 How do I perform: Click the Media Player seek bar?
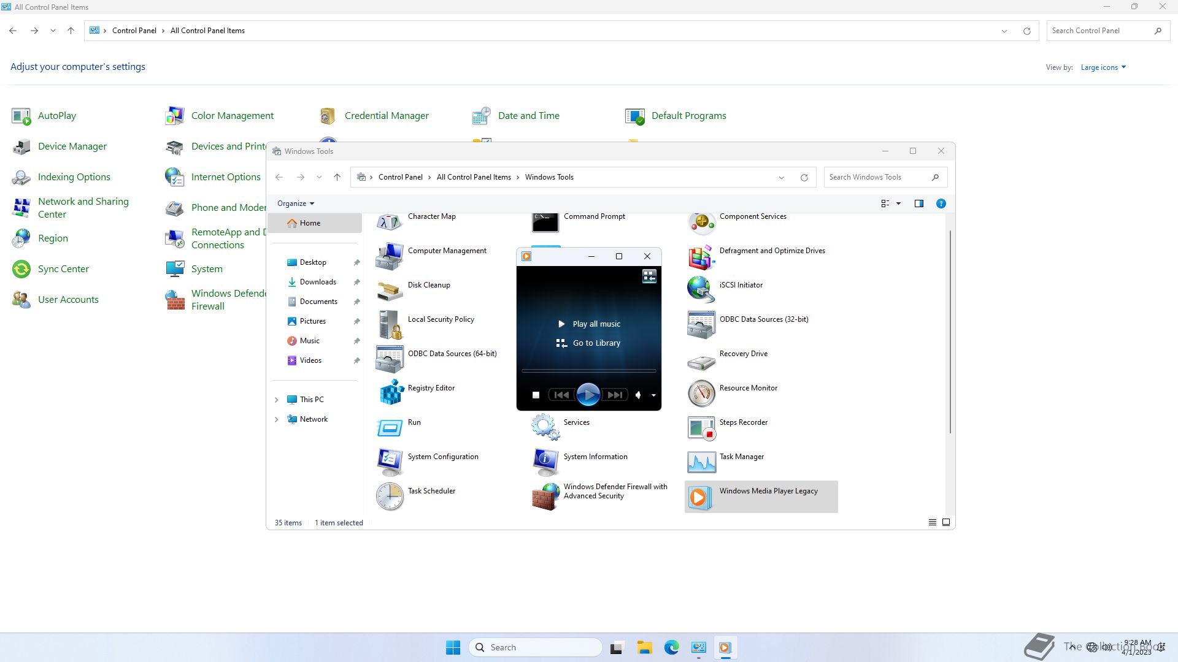588,371
